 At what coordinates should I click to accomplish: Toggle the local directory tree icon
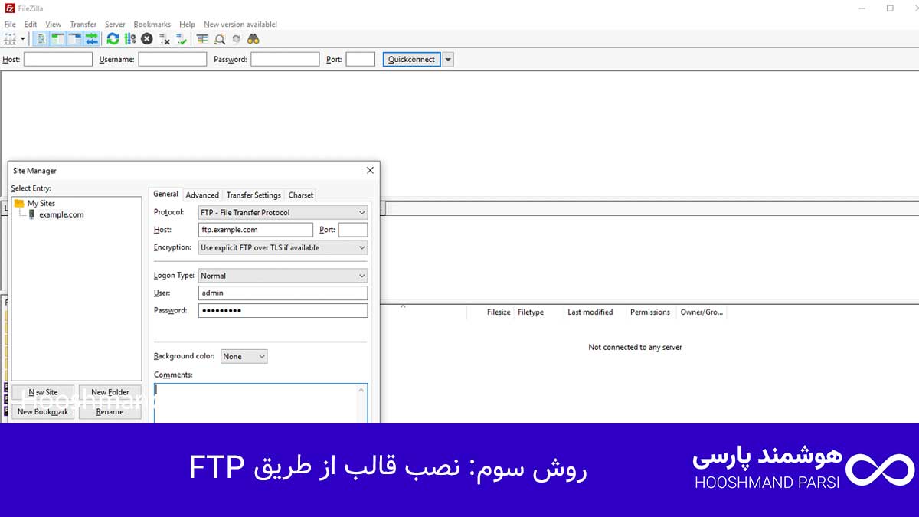(58, 39)
